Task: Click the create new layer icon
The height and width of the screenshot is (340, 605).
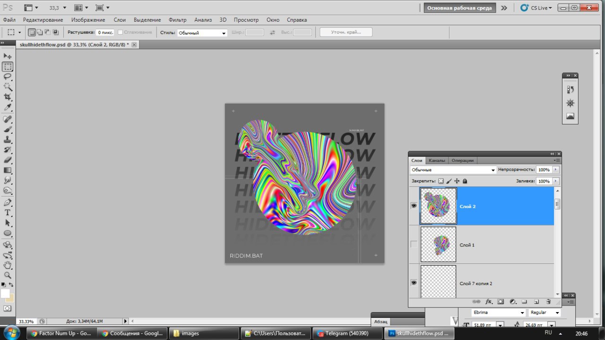Action: 536,301
